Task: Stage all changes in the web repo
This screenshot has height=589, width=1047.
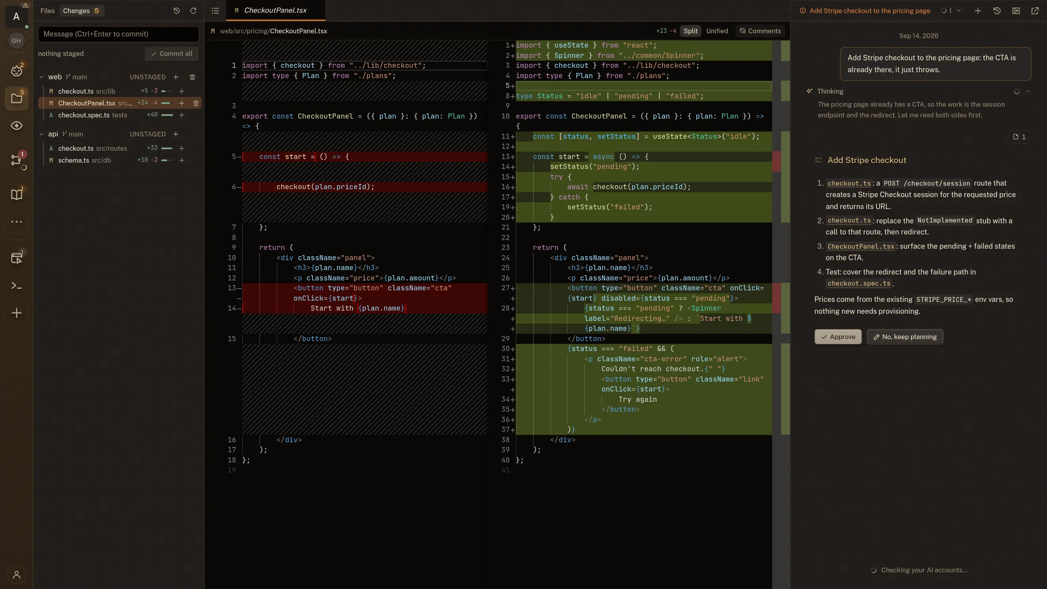Action: (176, 77)
